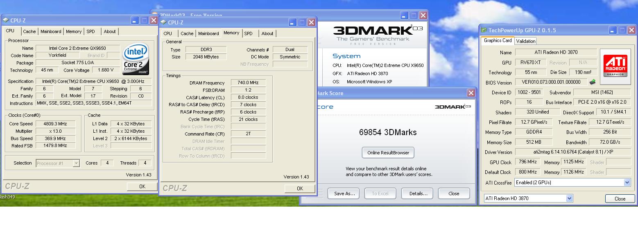Click OK in the left CPU-Z window
This screenshot has height=245, width=638.
pyautogui.click(x=142, y=186)
